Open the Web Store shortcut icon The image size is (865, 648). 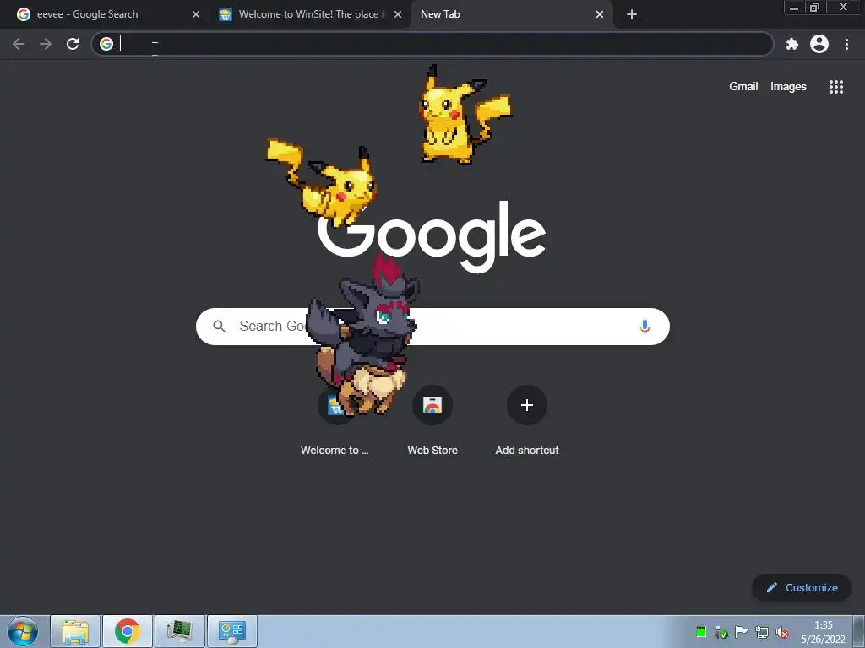(432, 405)
